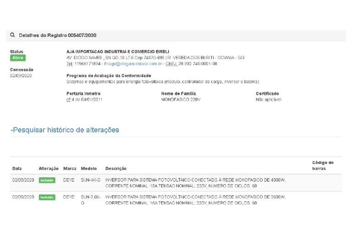Click the Concessão label
The width and height of the screenshot is (352, 248).
point(22,69)
